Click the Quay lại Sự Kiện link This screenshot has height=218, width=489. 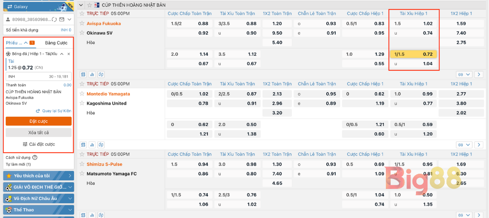56,111
